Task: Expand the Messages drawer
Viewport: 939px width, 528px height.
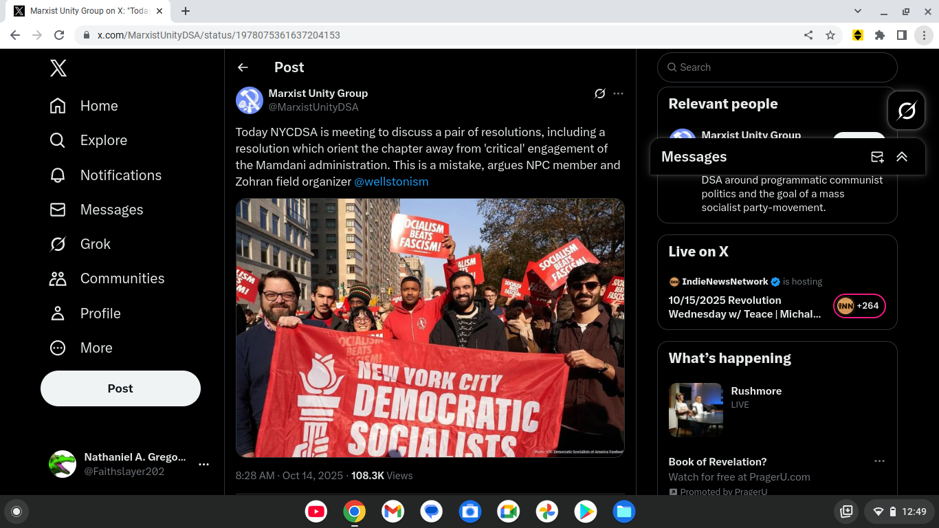Action: pyautogui.click(x=902, y=157)
